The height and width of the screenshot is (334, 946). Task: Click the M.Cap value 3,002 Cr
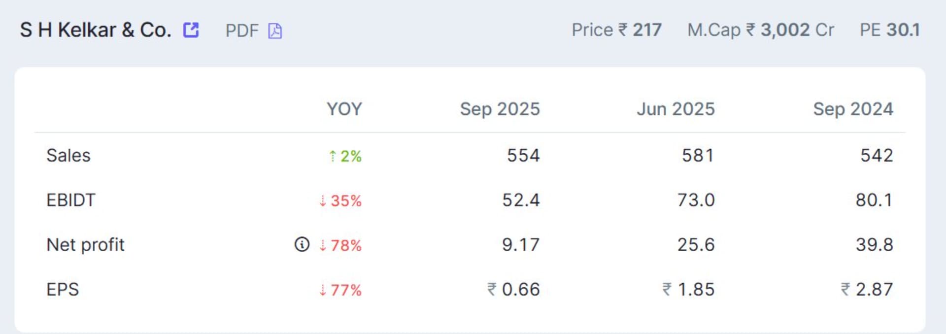point(797,30)
